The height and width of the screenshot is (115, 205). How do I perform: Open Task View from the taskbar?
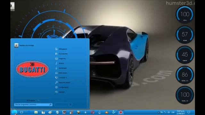click(x=21, y=112)
